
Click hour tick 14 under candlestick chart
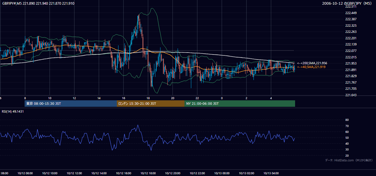[99, 98]
